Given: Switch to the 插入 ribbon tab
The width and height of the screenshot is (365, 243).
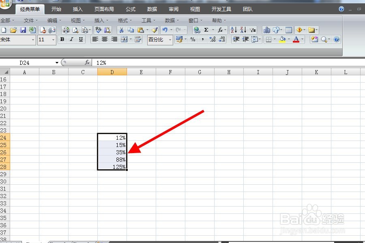Looking at the screenshot, I should [x=77, y=9].
